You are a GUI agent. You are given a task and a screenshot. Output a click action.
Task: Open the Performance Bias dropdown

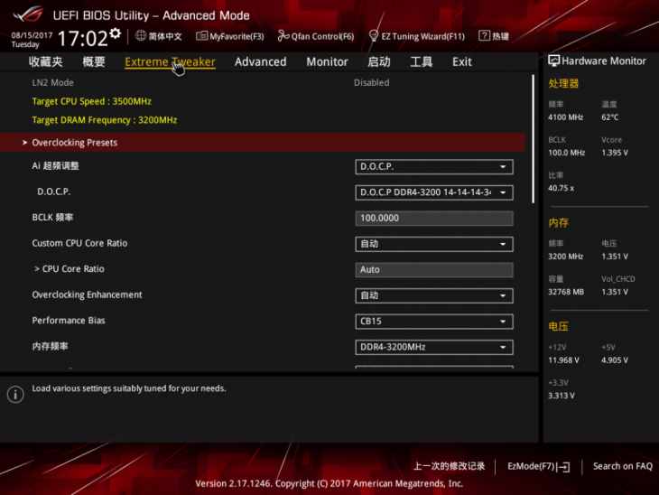pos(434,322)
